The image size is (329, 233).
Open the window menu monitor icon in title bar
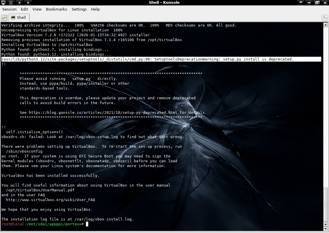[x=3, y=3]
